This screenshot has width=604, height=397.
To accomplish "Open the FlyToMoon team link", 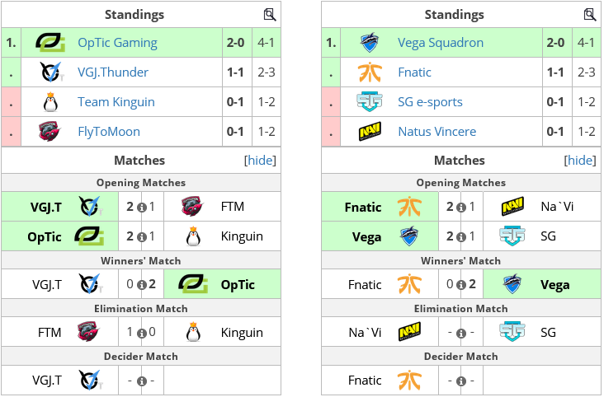I will (x=109, y=132).
